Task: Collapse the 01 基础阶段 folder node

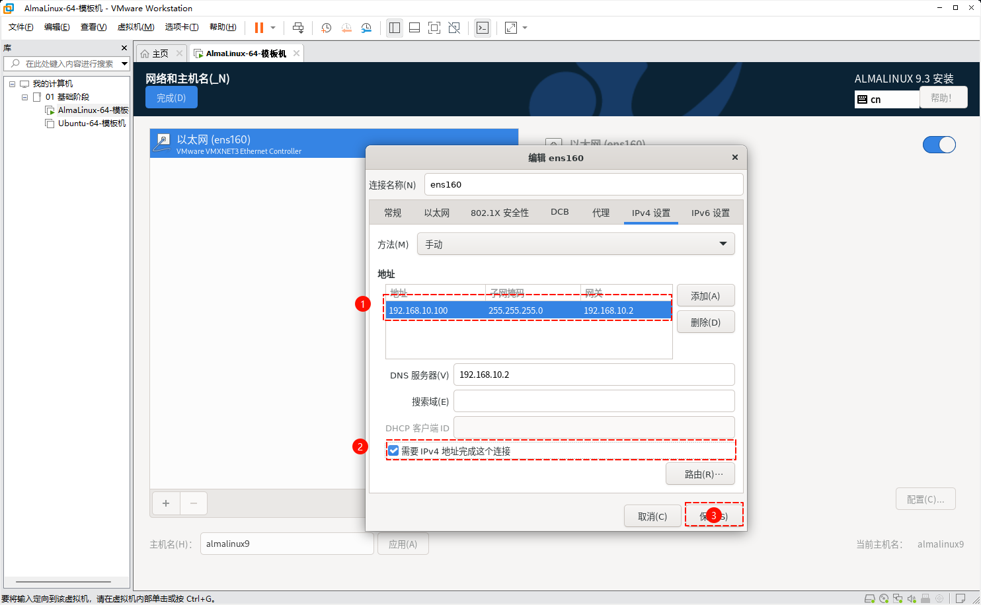Action: pos(24,97)
